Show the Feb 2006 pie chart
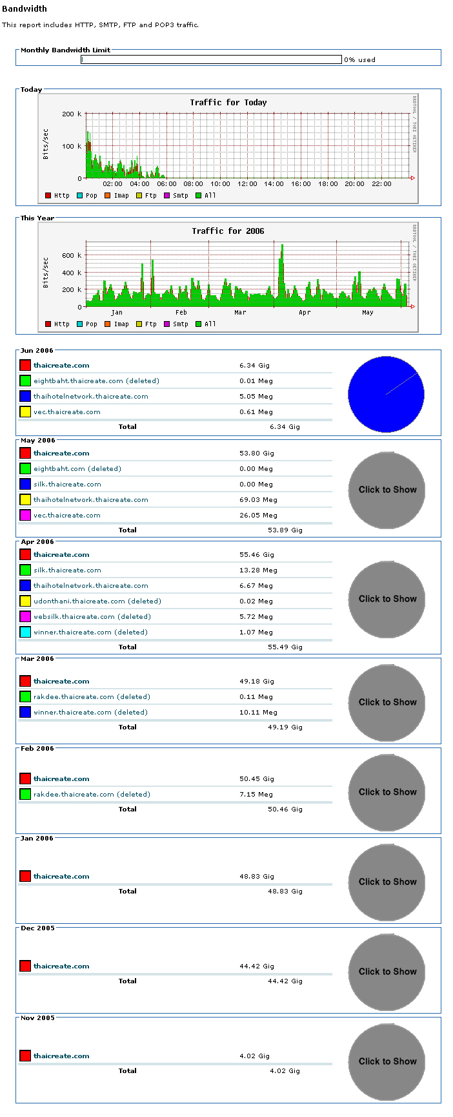This screenshot has height=1117, width=453. [x=387, y=793]
